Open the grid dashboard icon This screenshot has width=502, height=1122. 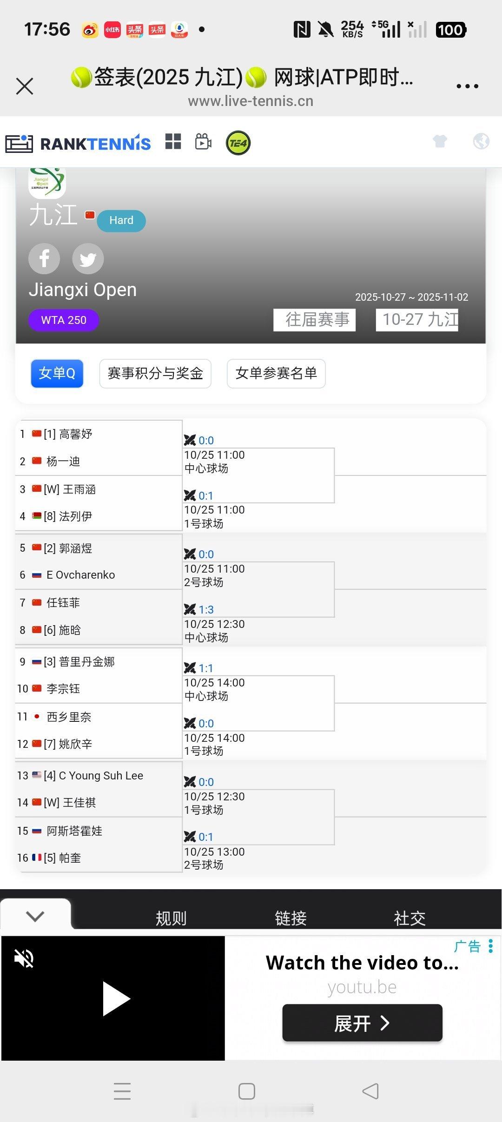coord(173,142)
